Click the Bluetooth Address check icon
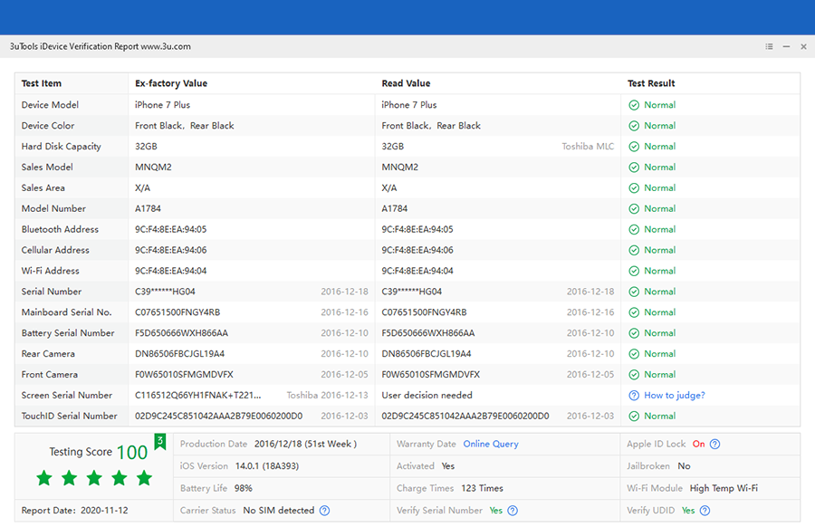The image size is (815, 527). tap(634, 230)
